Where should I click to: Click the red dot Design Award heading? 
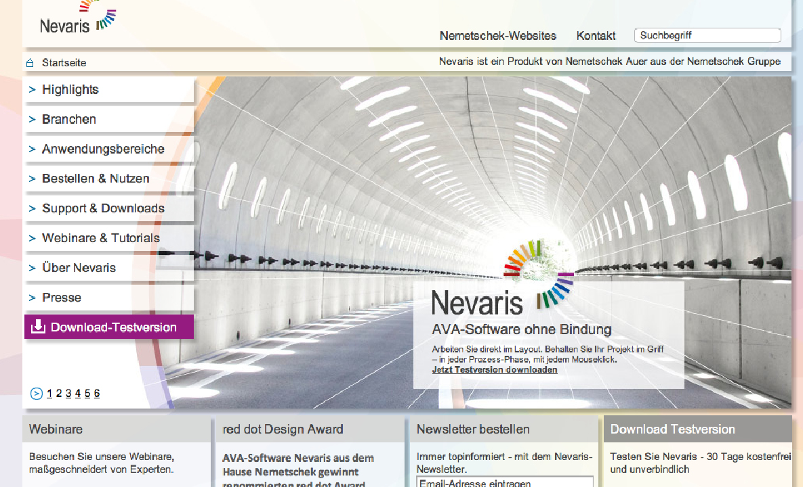coord(283,430)
